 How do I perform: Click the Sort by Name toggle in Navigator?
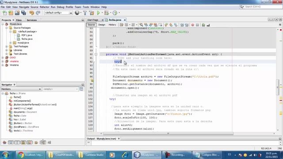[43, 142]
